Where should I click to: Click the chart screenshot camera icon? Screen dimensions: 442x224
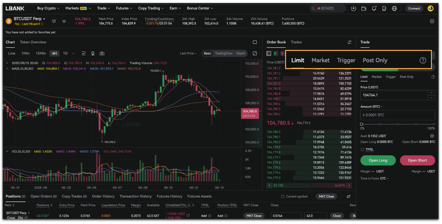[102, 54]
